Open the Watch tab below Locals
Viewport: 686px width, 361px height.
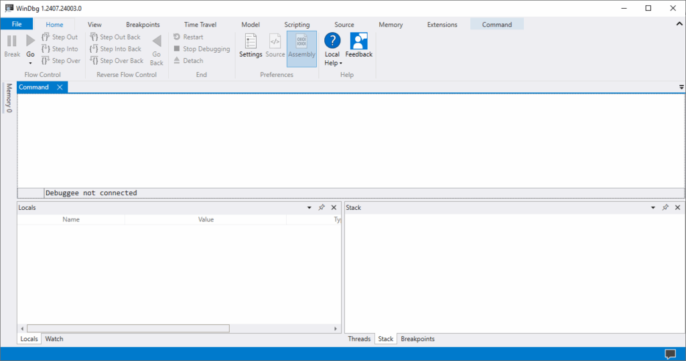tap(54, 339)
